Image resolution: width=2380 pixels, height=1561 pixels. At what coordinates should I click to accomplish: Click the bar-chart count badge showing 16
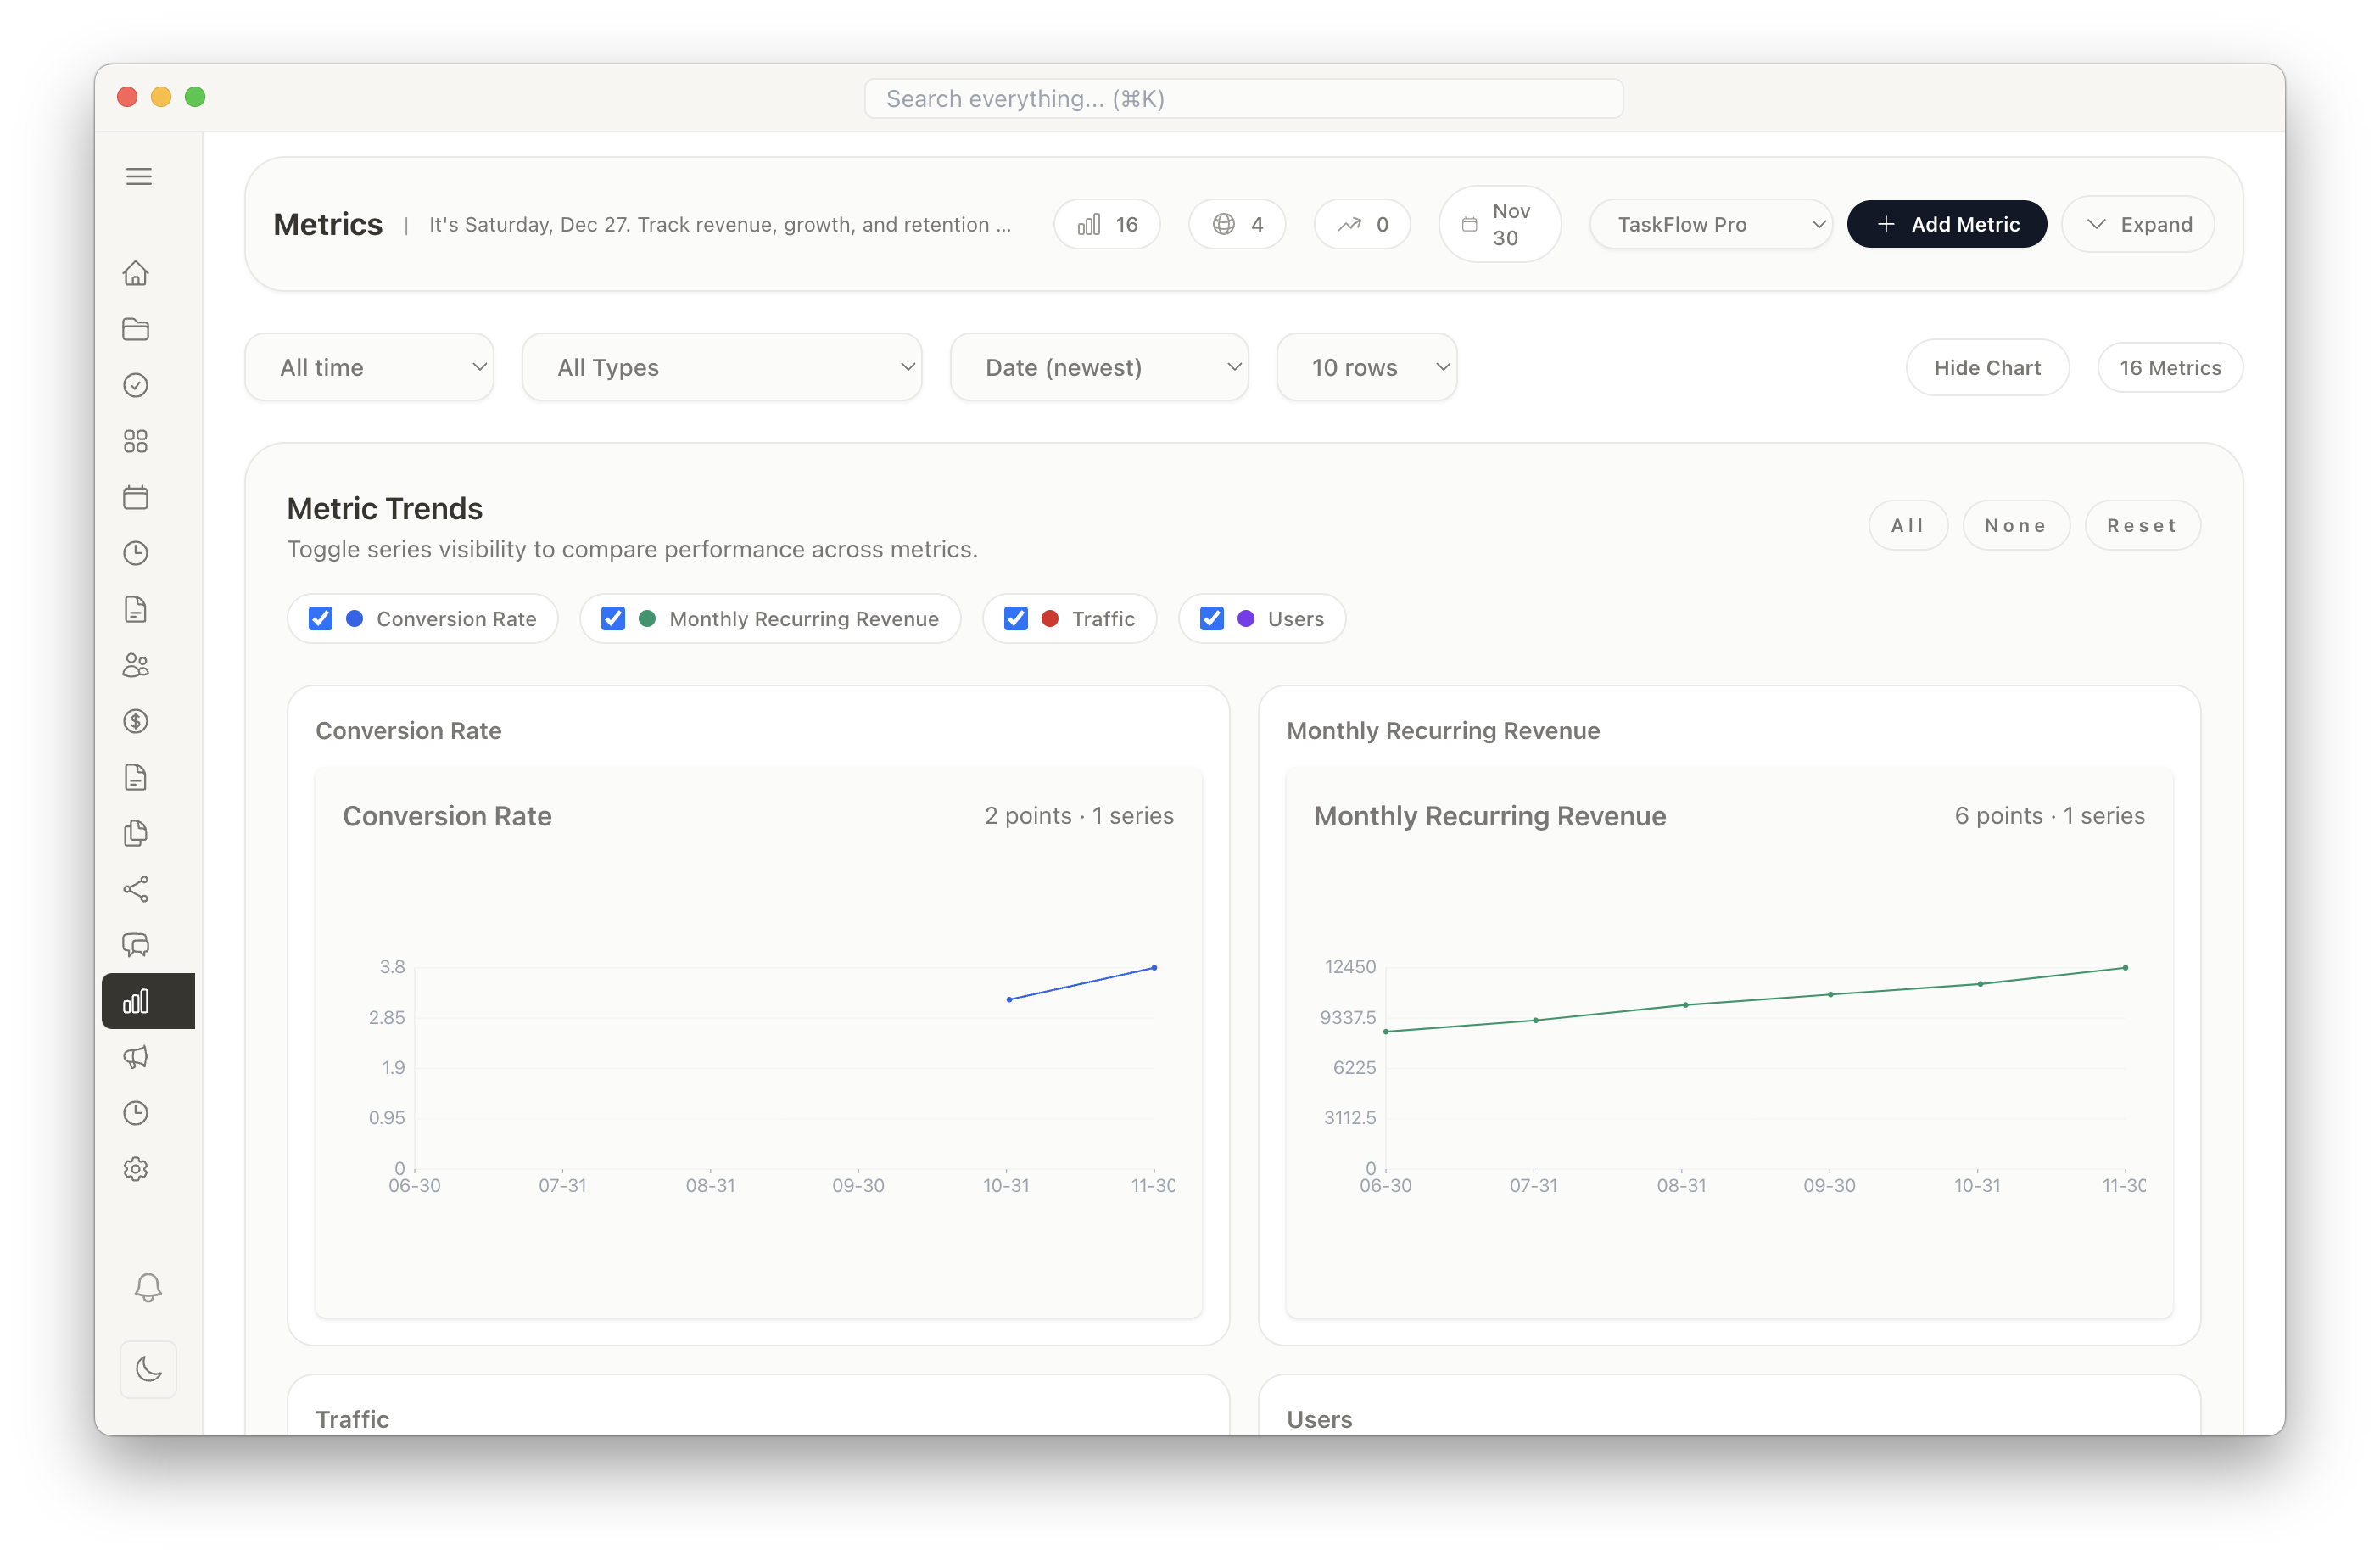pos(1107,224)
